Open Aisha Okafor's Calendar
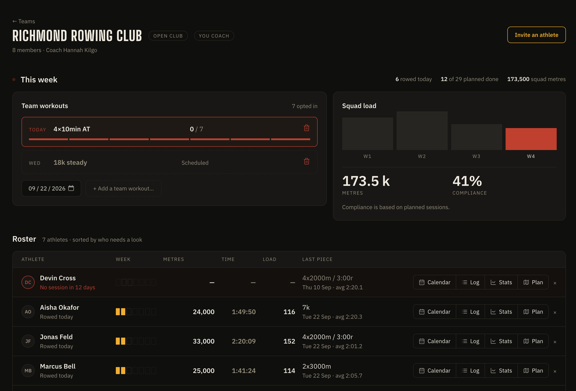Image resolution: width=576 pixels, height=391 pixels. tap(435, 312)
